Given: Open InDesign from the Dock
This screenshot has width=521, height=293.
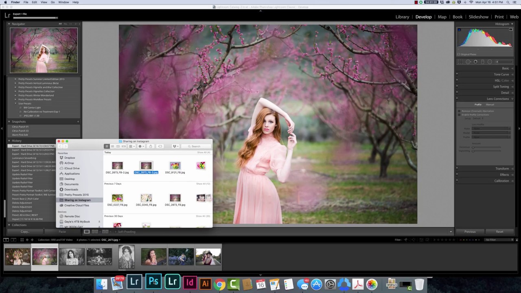Looking at the screenshot, I should [x=190, y=283].
